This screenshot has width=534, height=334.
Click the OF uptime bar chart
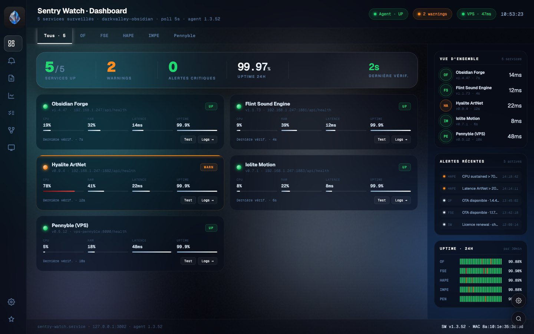point(481,262)
